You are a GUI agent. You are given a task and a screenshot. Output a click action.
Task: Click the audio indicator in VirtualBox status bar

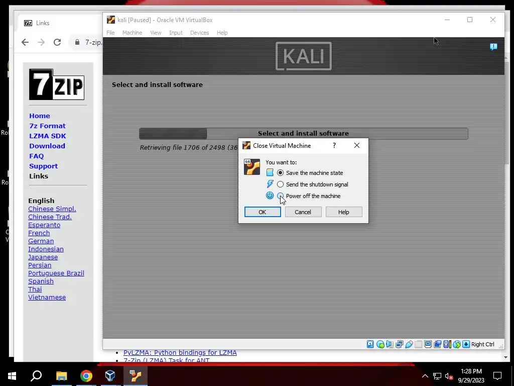tap(390, 344)
